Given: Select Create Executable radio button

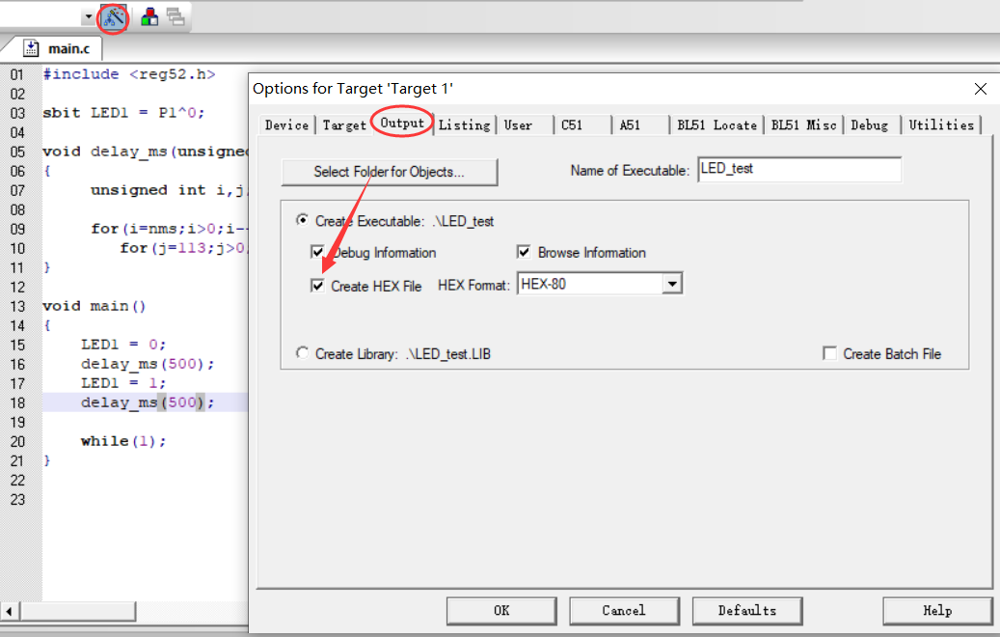Looking at the screenshot, I should 302,220.
